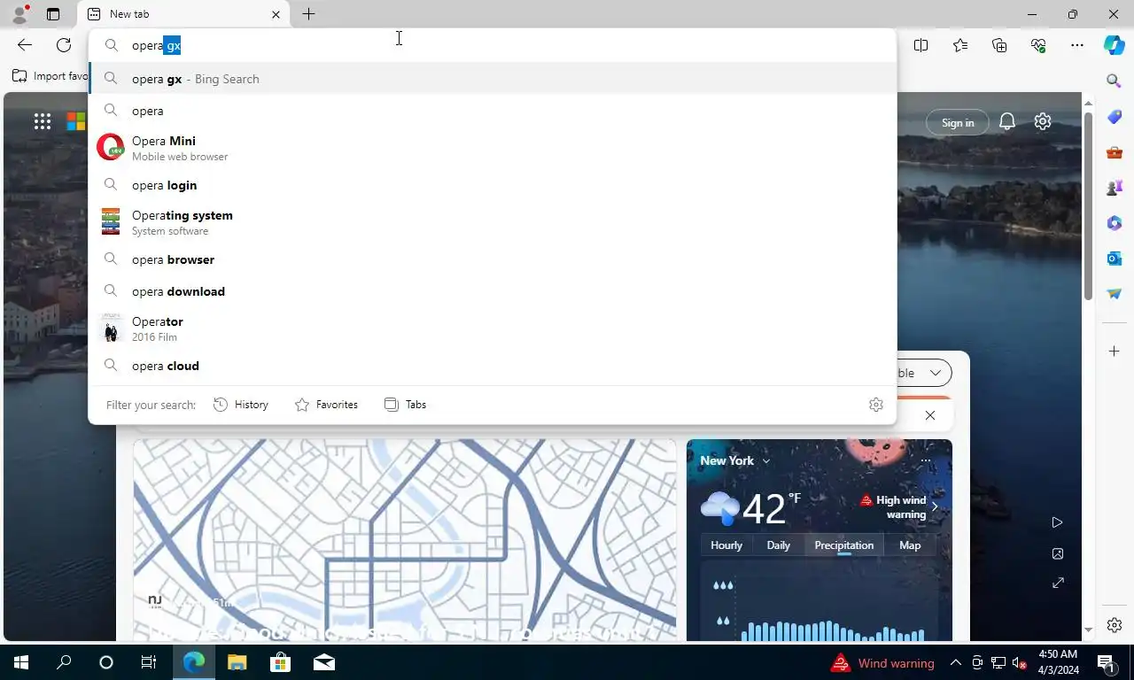Open Settings and more ellipsis menu
This screenshot has height=680, width=1134.
coord(1077,45)
